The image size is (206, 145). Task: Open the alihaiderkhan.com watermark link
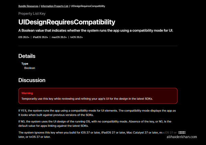pyautogui.click(x=182, y=137)
